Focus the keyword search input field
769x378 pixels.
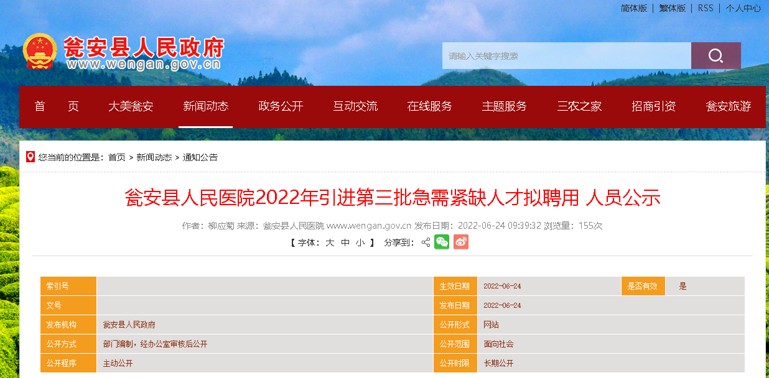click(567, 56)
